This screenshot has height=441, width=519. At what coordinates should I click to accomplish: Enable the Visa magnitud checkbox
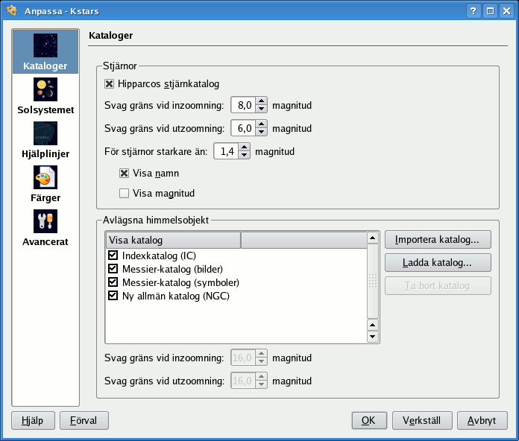(x=125, y=194)
